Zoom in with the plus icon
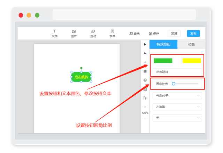Screen dimensions: 223x153 pyautogui.click(x=145, y=107)
